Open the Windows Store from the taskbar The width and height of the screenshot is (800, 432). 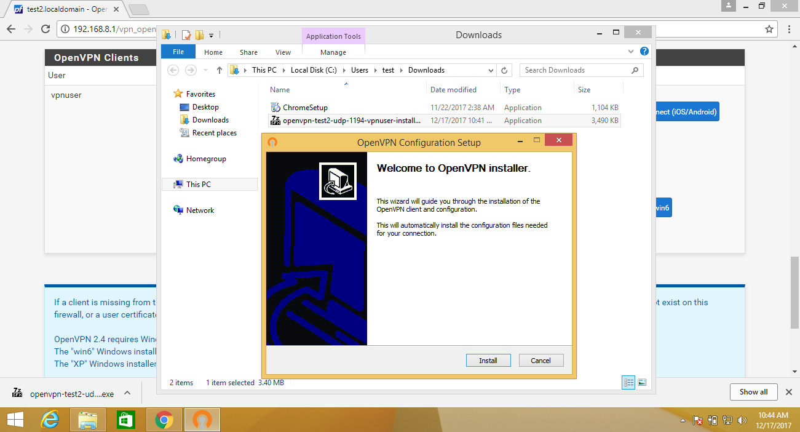click(125, 420)
